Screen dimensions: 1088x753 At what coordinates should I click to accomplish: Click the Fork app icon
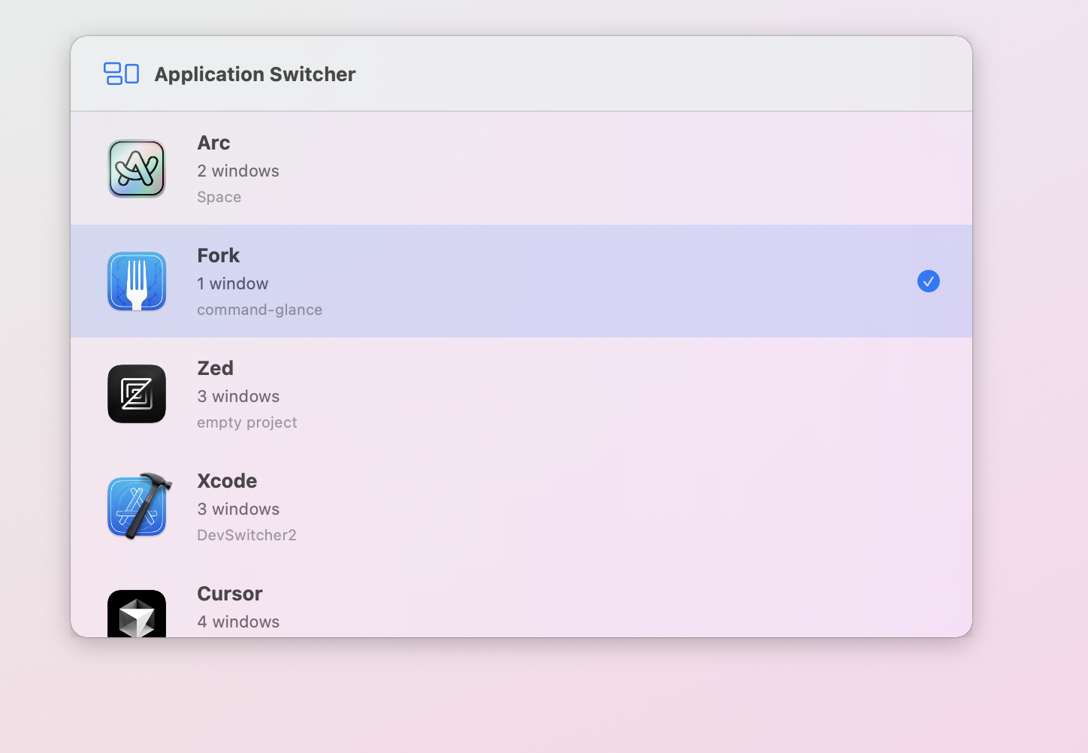click(x=137, y=281)
